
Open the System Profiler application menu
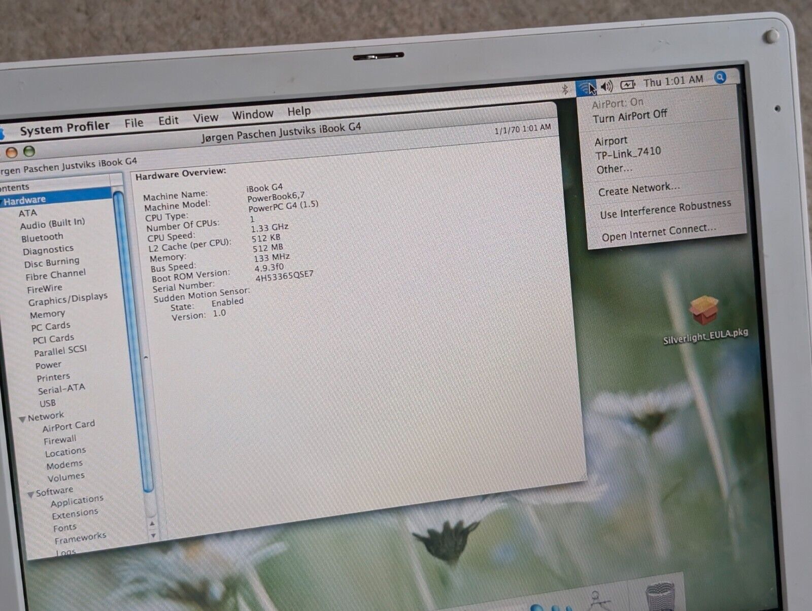64,127
